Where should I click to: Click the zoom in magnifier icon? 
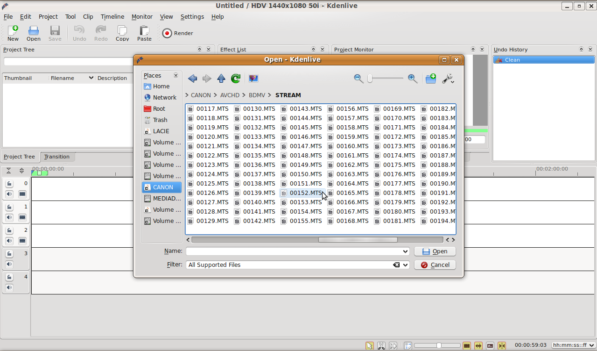click(x=413, y=79)
